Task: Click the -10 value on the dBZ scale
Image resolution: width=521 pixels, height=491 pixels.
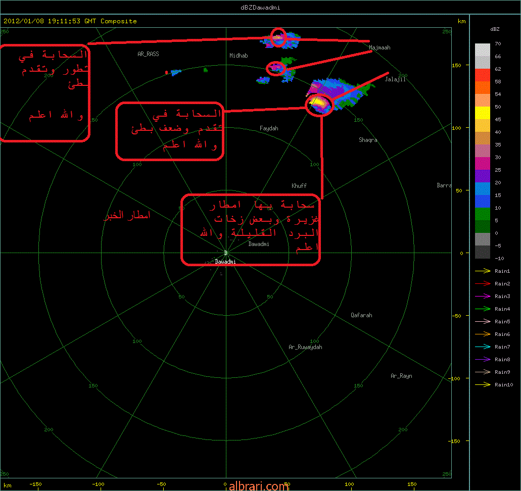Action: coord(499,258)
